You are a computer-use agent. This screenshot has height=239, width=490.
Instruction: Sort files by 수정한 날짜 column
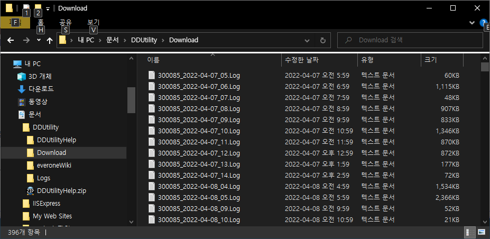301,60
